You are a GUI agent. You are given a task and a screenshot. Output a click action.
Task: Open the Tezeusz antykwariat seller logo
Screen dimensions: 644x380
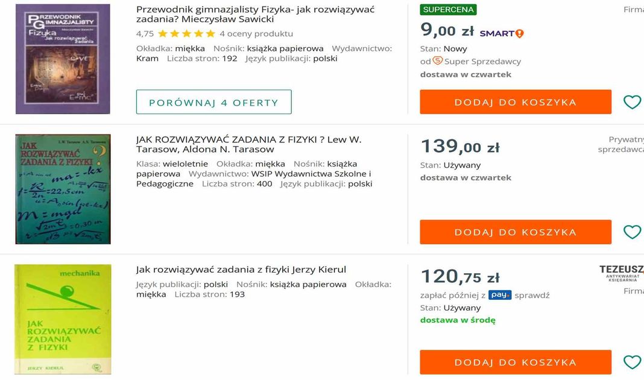(621, 273)
